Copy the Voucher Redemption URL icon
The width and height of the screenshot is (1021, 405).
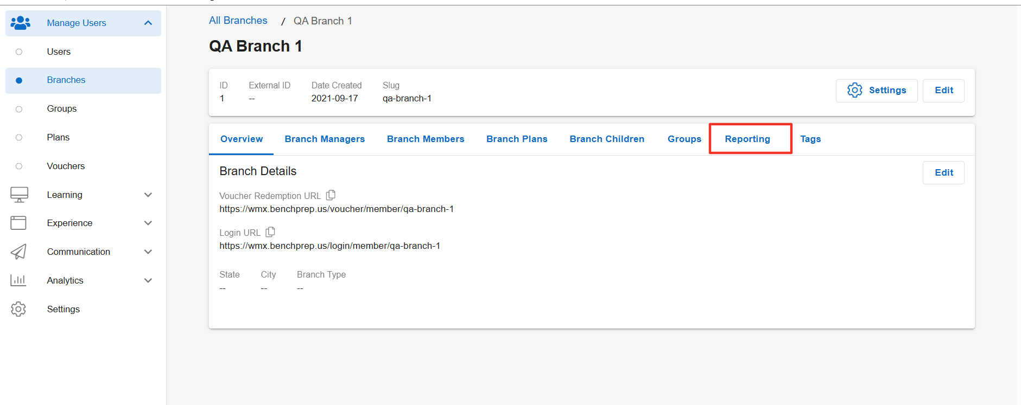click(x=331, y=195)
